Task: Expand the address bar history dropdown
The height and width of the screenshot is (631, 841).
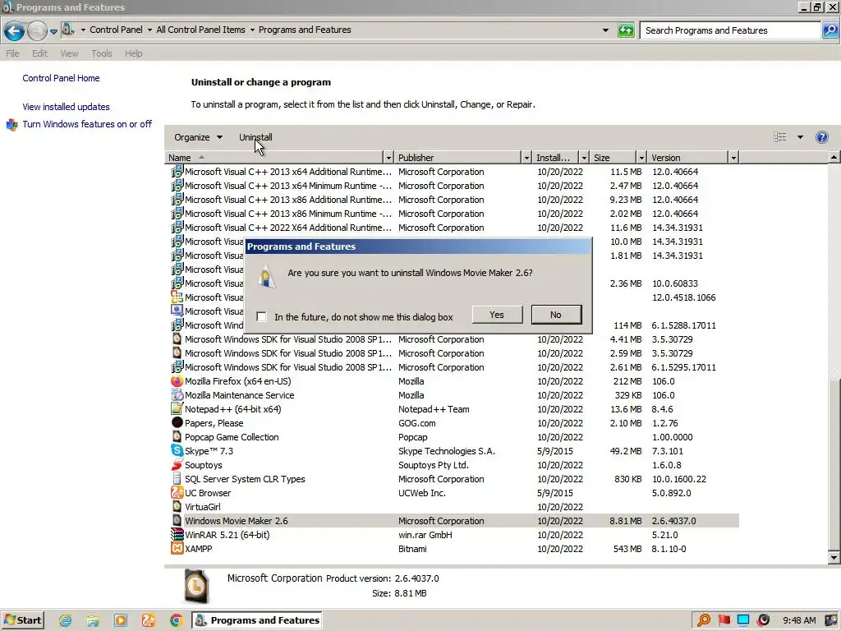Action: (x=605, y=30)
